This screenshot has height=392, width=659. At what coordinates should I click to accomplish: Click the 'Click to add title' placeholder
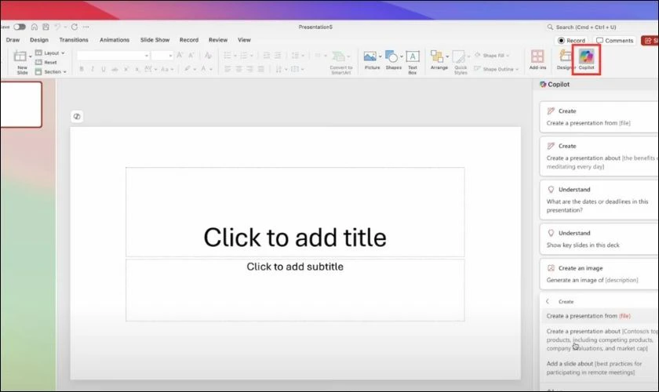click(295, 212)
